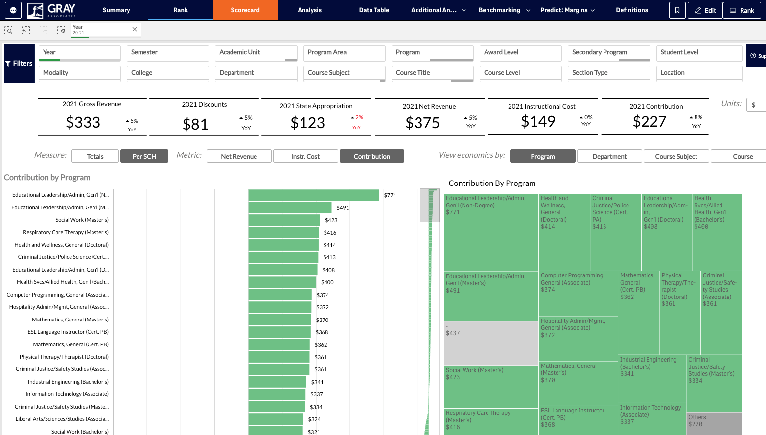The image size is (766, 435).
Task: Open smart search in the selections bar
Action: click(x=8, y=30)
